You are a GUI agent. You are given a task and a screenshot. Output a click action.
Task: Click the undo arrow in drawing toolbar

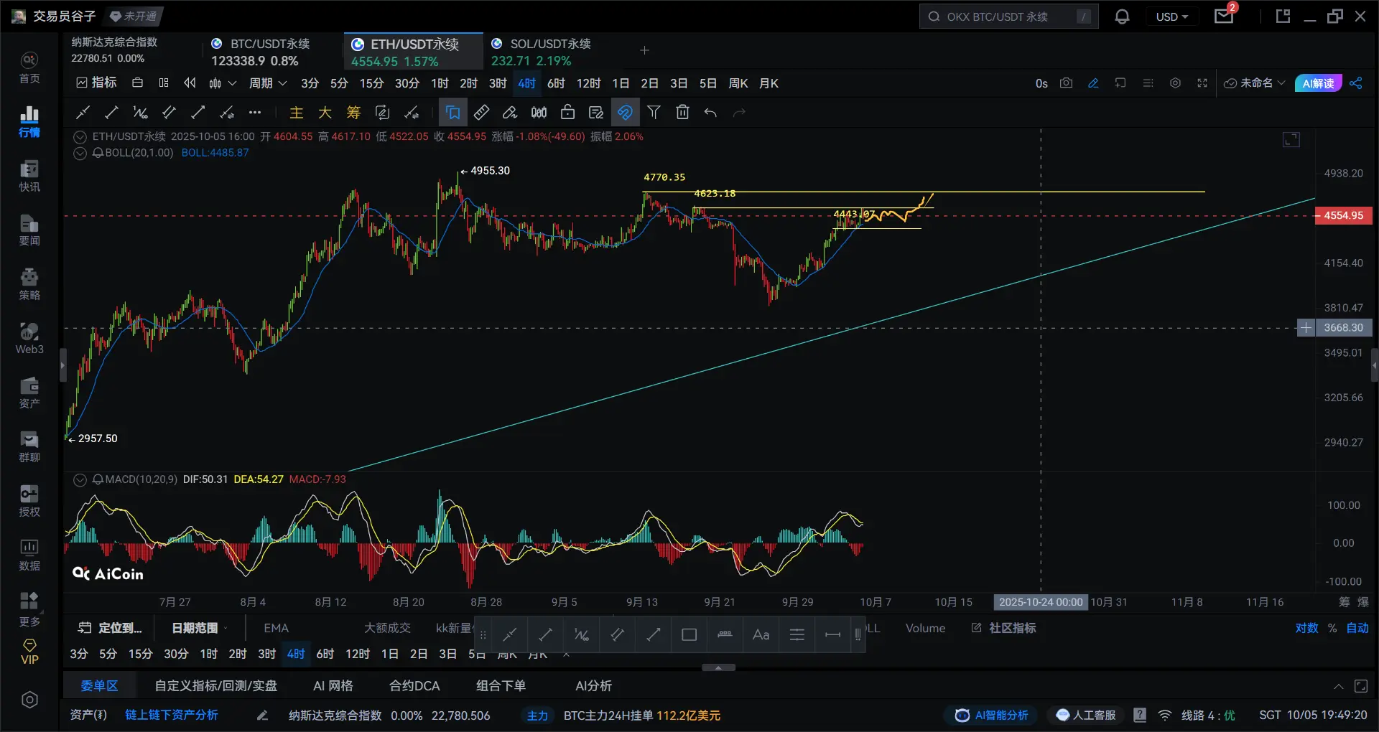pos(710,112)
